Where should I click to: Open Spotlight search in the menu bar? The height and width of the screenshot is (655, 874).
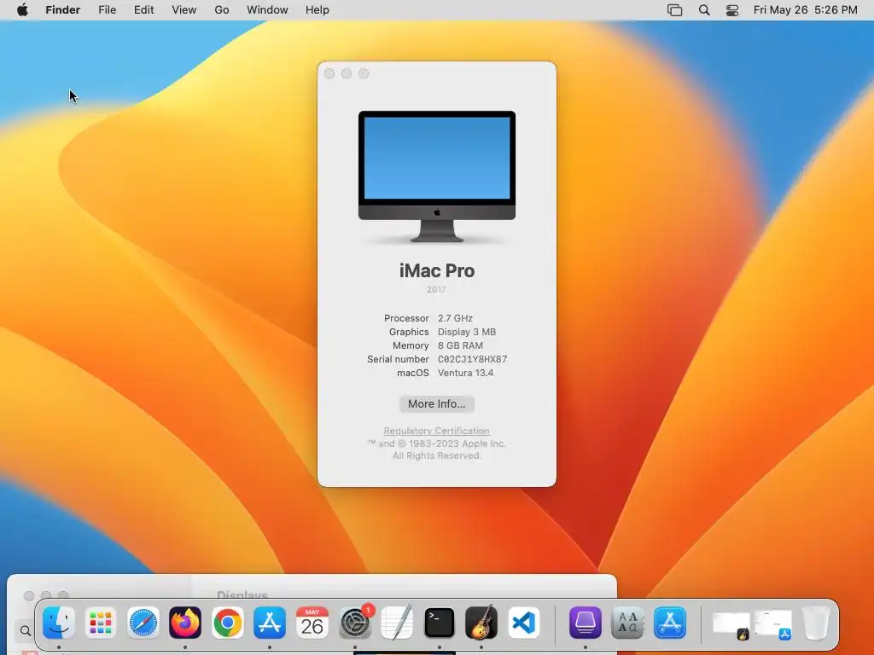704,10
